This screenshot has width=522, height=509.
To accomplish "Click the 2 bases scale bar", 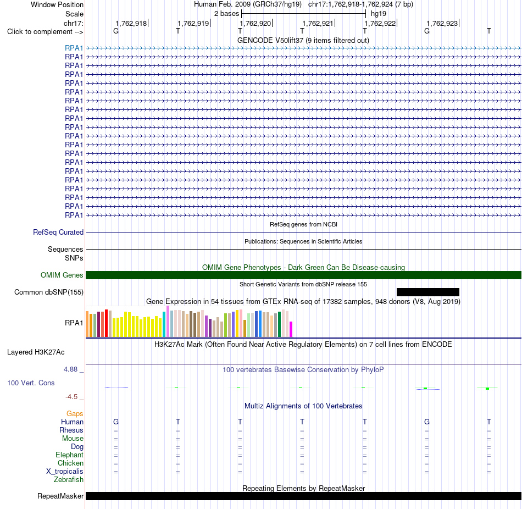I will pyautogui.click(x=303, y=14).
